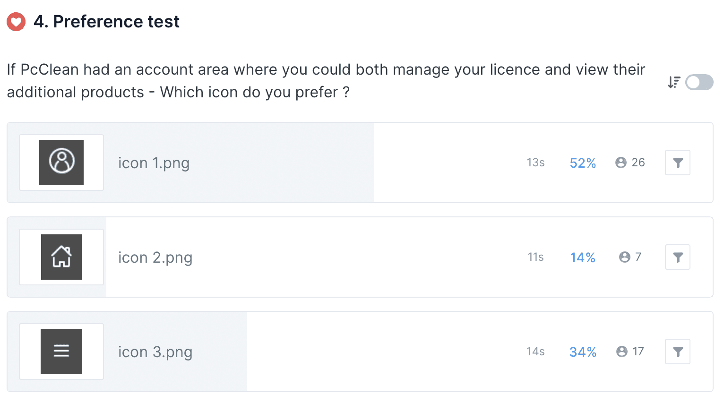This screenshot has width=724, height=412.
Task: Click the participant icon beside 7
Action: point(624,257)
